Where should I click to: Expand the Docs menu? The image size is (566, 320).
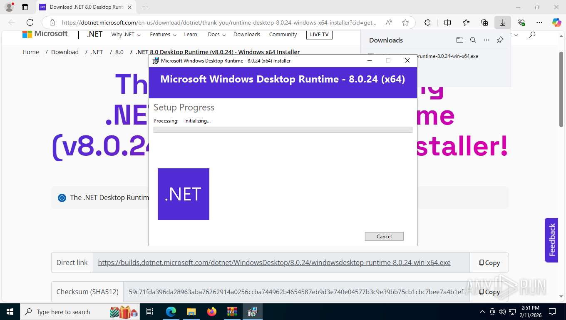click(x=216, y=35)
